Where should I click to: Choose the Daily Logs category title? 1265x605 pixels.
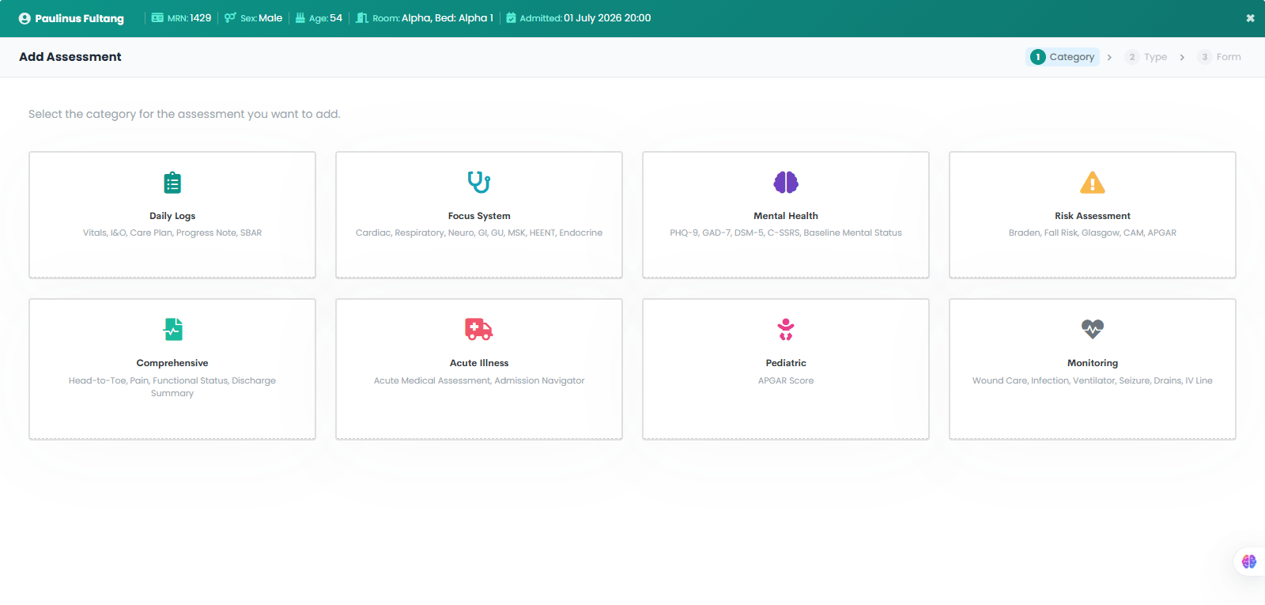(172, 216)
